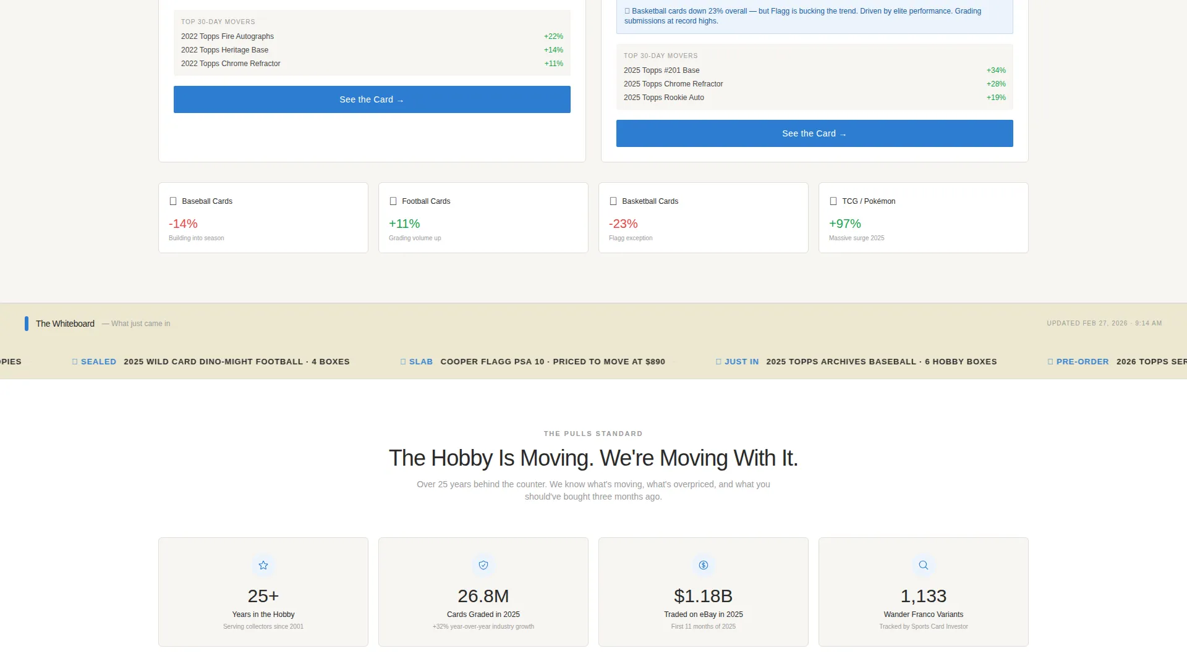
Task: Click the Updated Feb 27, 2026 timestamp
Action: (1104, 323)
